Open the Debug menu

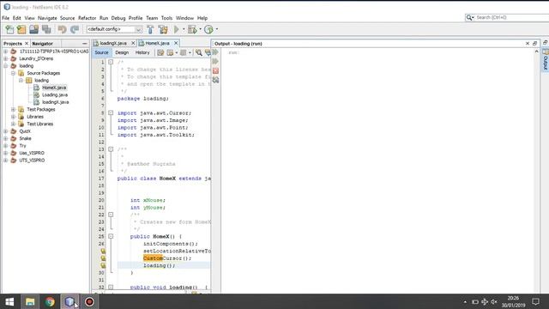tap(118, 18)
